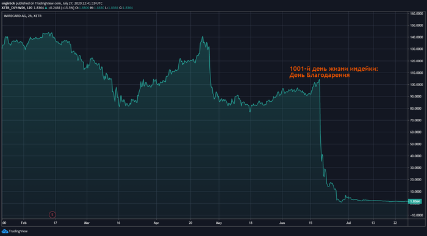Image resolution: width=427 pixels, height=236 pixels.
Task: Click the 'May' date axis label
Action: click(219, 223)
